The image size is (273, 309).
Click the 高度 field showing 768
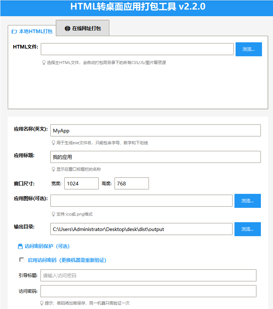(x=131, y=184)
